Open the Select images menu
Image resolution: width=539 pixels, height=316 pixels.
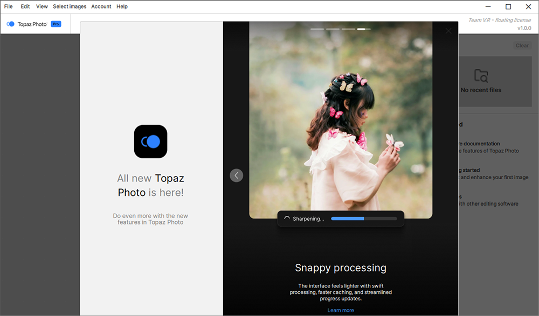tap(69, 6)
